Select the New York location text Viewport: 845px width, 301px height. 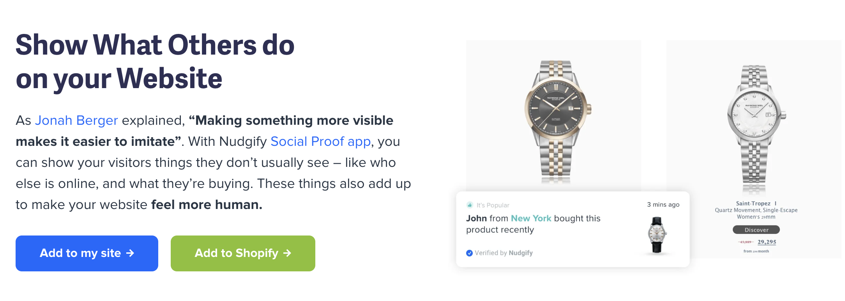click(x=532, y=218)
